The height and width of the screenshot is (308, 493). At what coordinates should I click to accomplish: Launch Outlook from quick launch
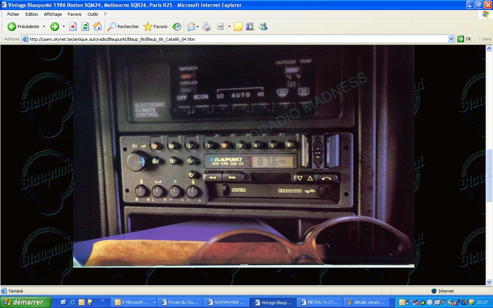pyautogui.click(x=81, y=302)
